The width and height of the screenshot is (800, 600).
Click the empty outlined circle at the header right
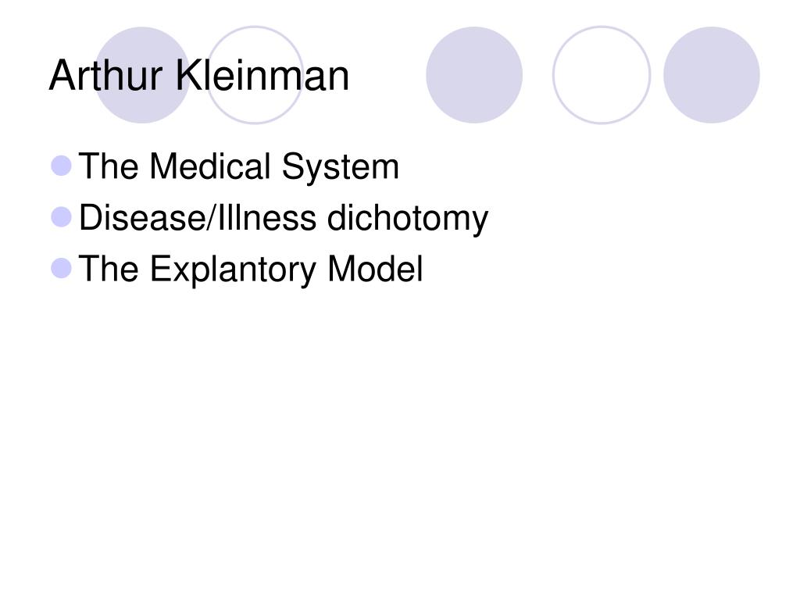click(x=602, y=75)
